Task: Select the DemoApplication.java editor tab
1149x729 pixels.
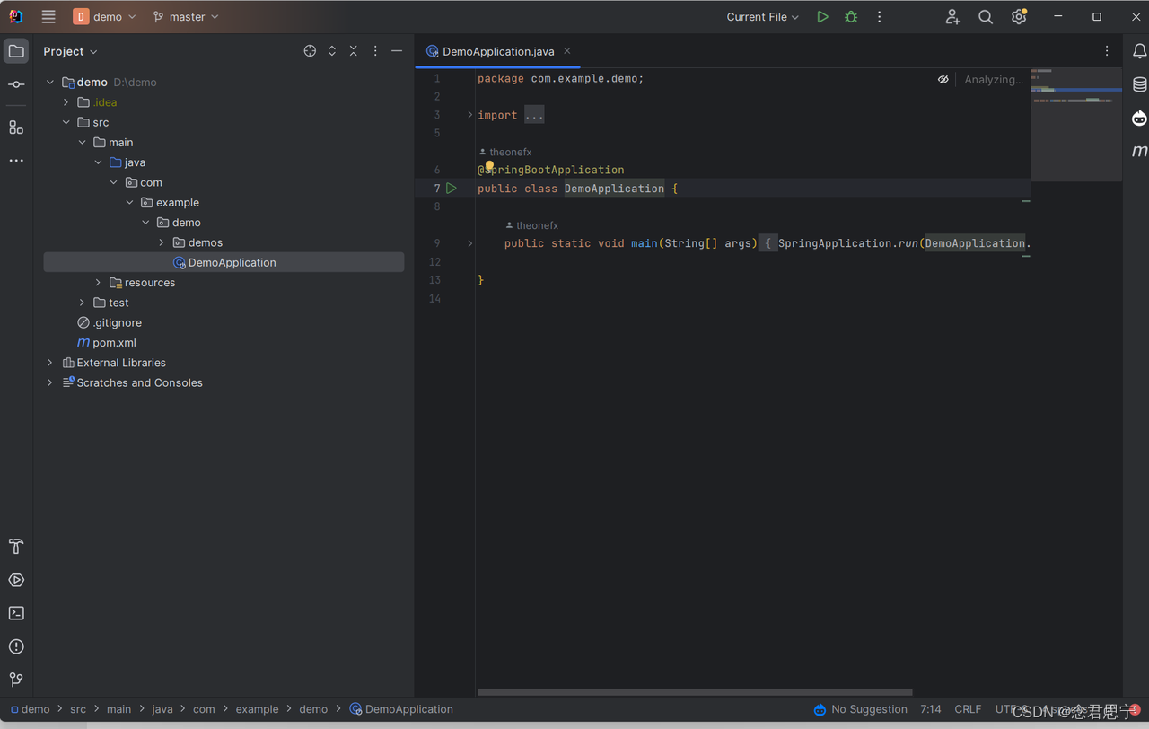Action: point(498,51)
